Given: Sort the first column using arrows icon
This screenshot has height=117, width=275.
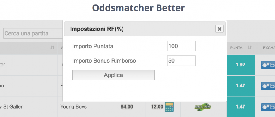Looking at the screenshot, I should pos(52,48).
